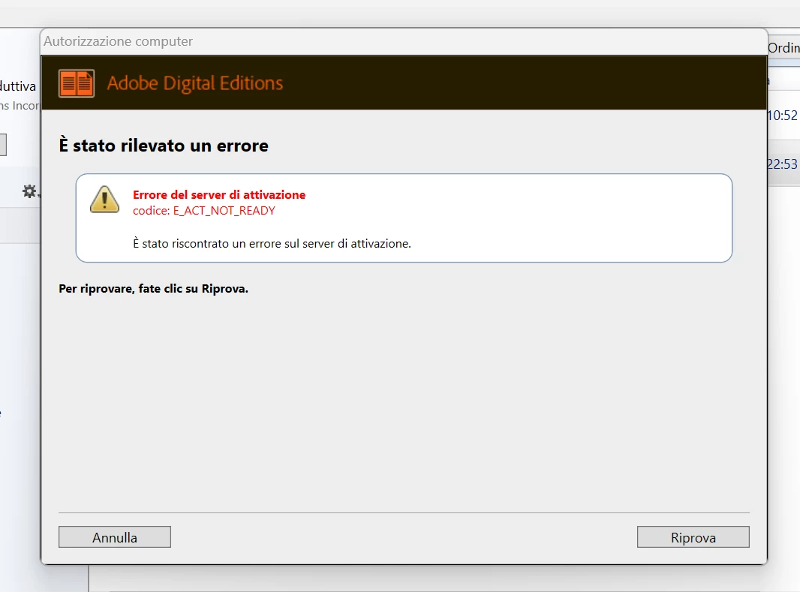Click the Riprova button
Screen dimensions: 800x592
point(693,537)
